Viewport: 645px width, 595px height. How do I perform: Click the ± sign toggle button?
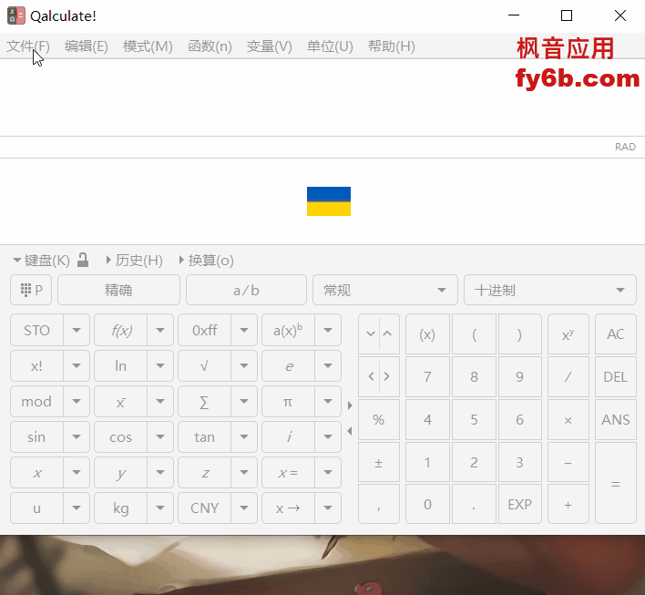pos(378,463)
